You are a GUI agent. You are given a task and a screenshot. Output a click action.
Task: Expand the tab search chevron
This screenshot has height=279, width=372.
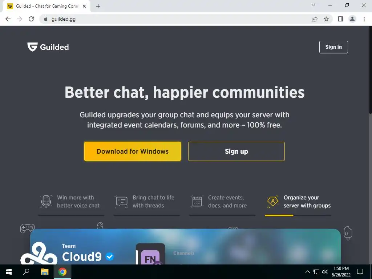314,5
